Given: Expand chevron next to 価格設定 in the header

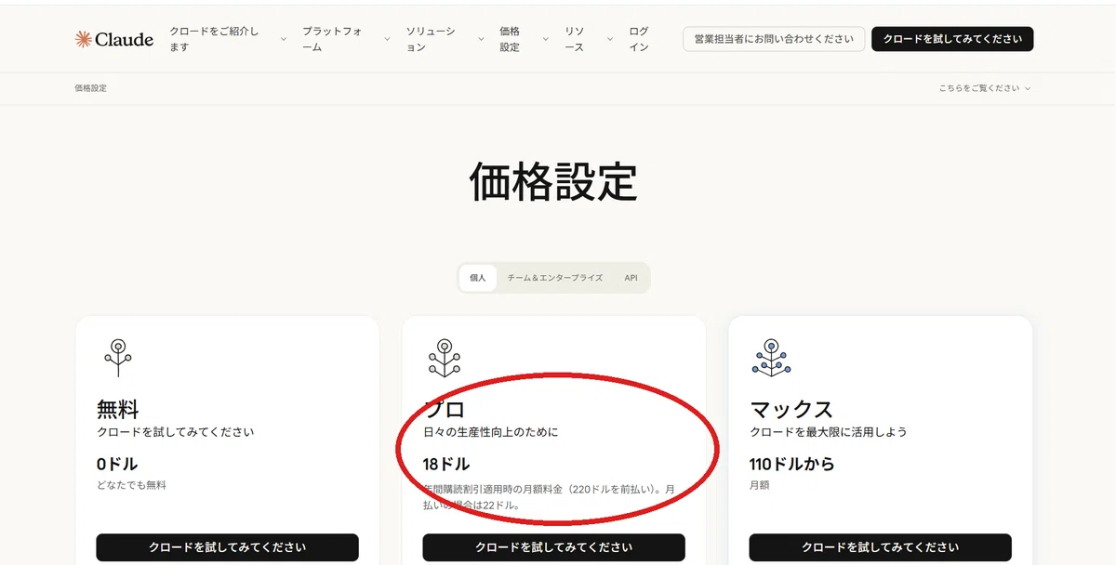Looking at the screenshot, I should point(546,39).
